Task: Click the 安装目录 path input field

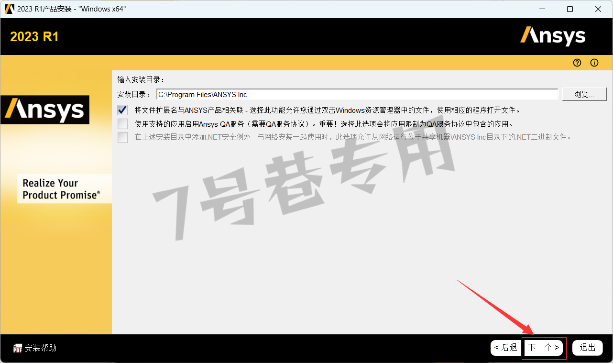Action: pyautogui.click(x=357, y=94)
